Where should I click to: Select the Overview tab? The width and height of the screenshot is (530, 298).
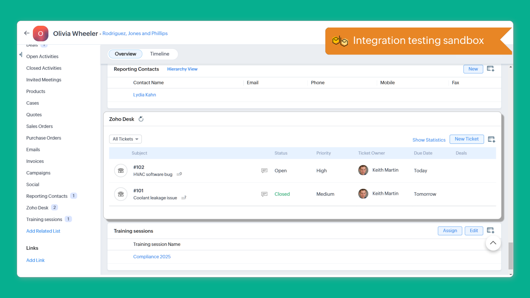pos(125,54)
